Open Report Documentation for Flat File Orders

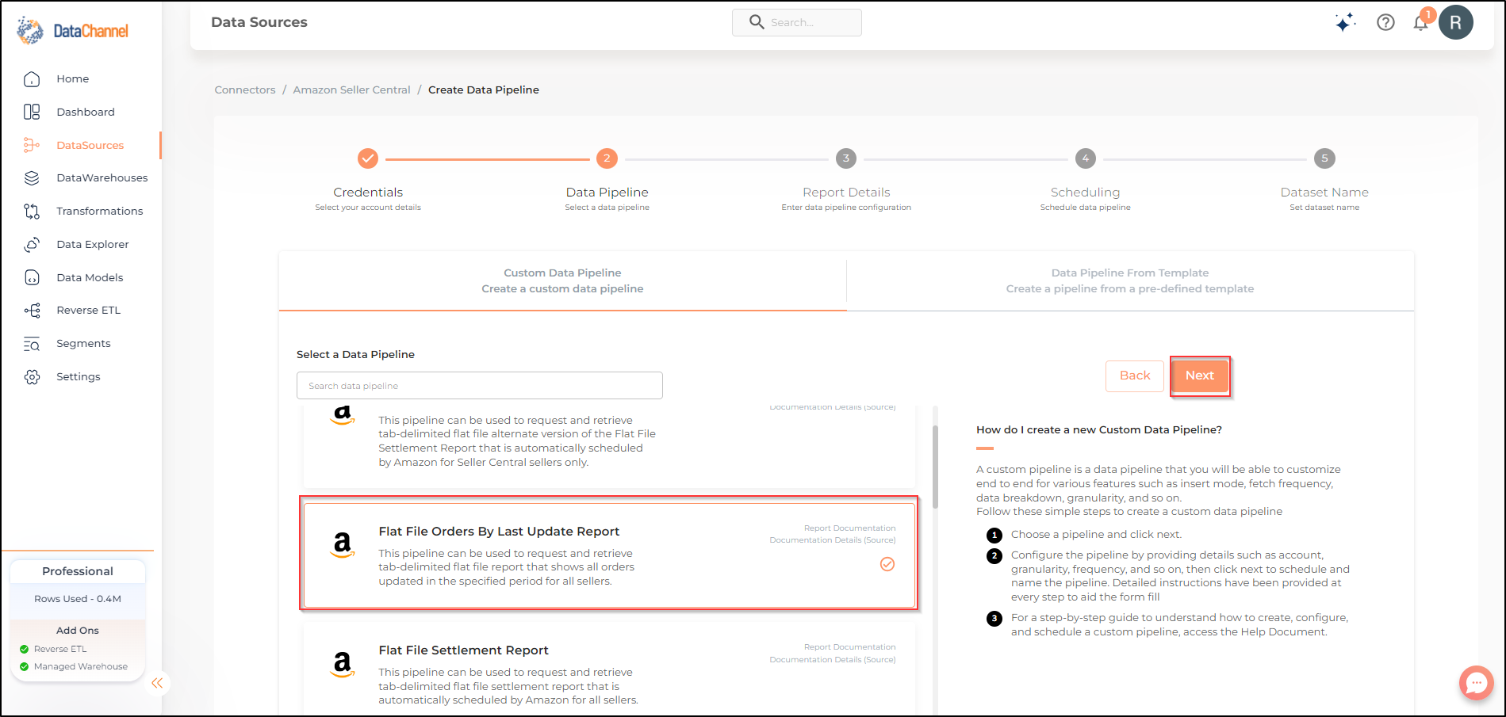(x=849, y=528)
